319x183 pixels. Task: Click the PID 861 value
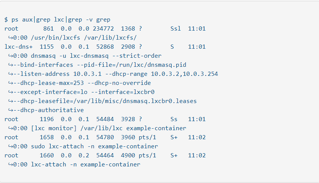point(48,28)
